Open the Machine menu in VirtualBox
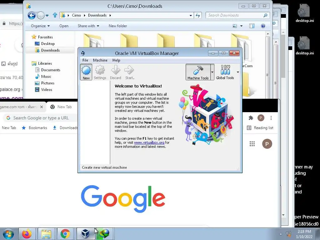320x240 pixels. tap(100, 60)
